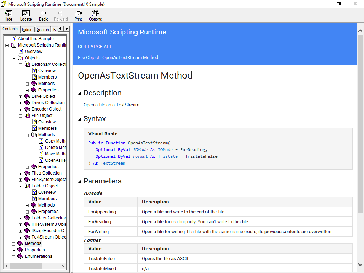The width and height of the screenshot is (364, 273).
Task: Select File Object Overview topic
Action: click(47, 122)
